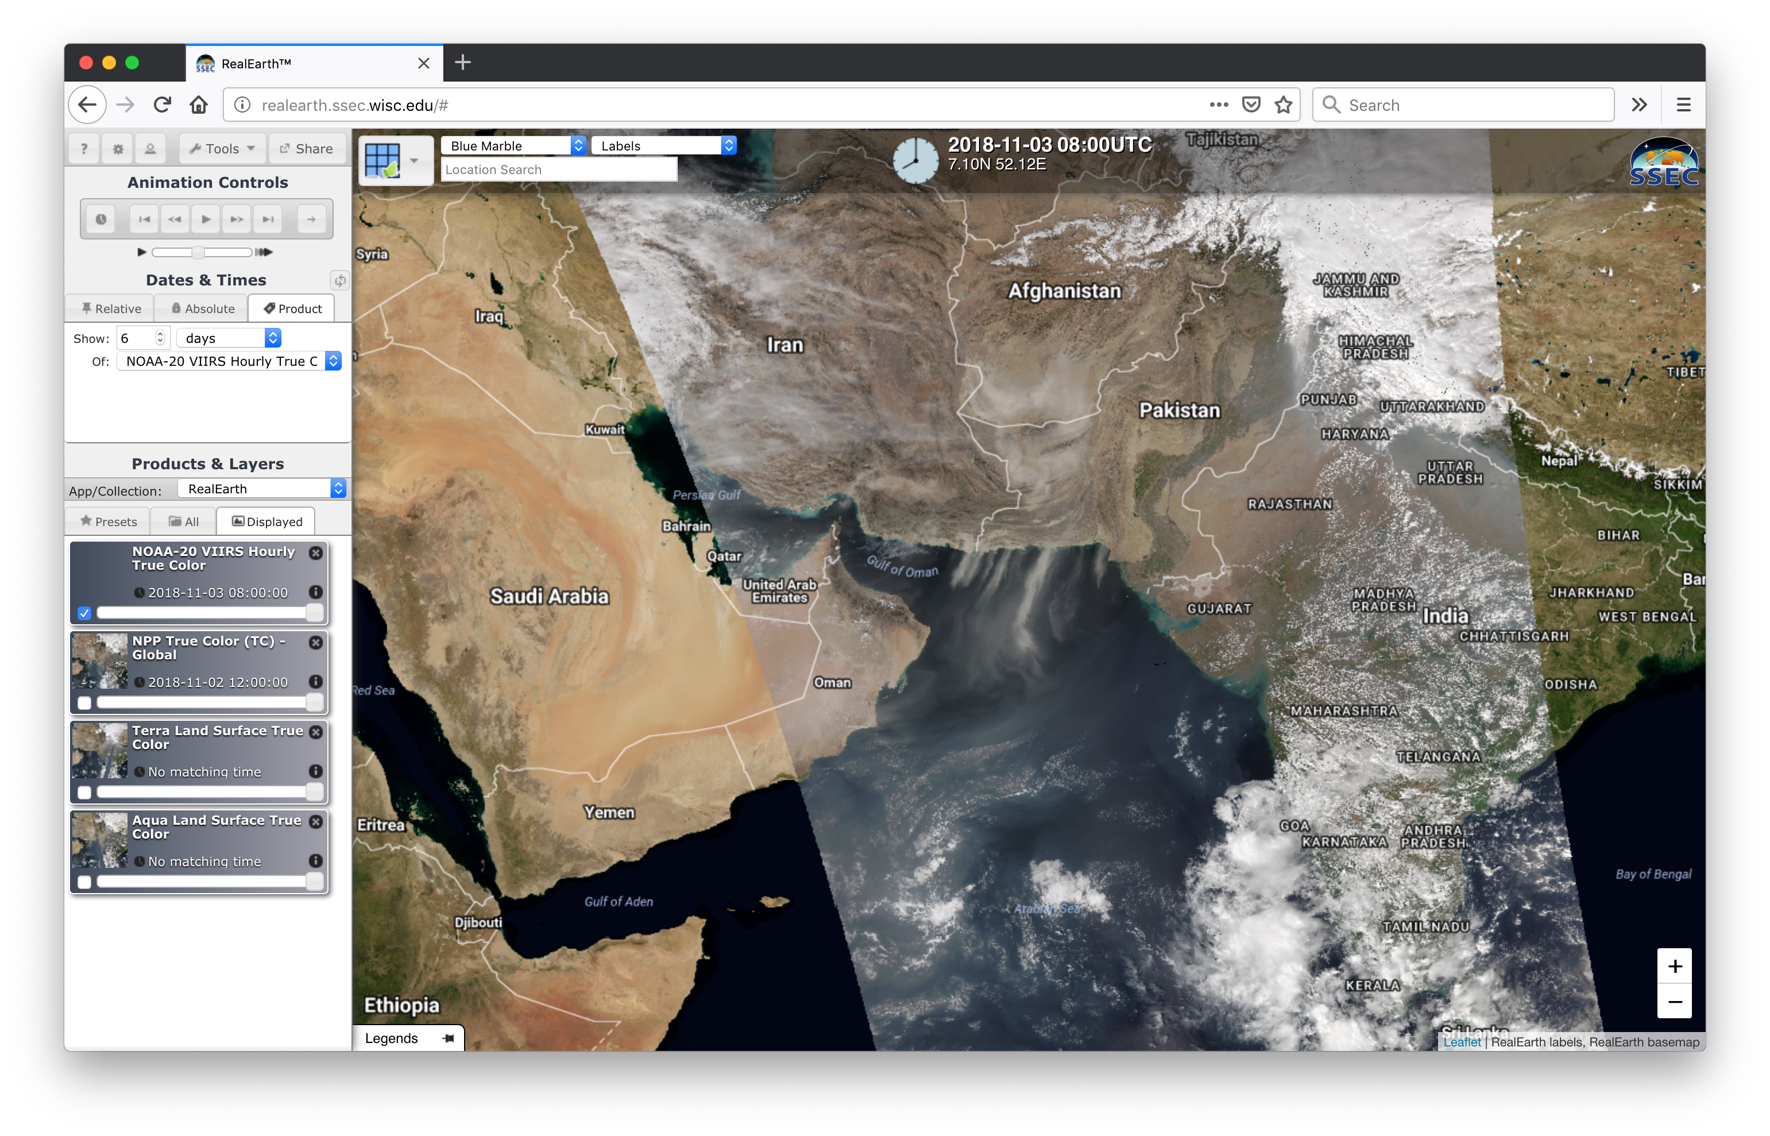This screenshot has height=1136, width=1770.
Task: Show info for NPP True Color layer
Action: click(x=316, y=682)
